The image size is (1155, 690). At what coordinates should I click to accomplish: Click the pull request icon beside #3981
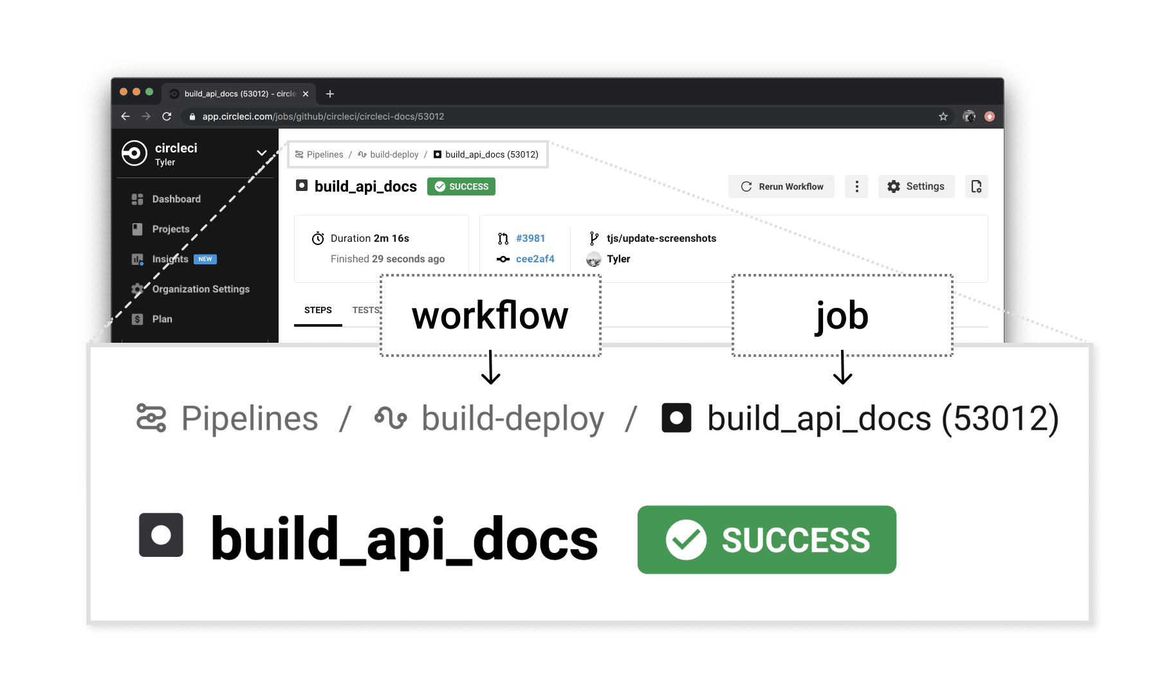[x=503, y=239]
